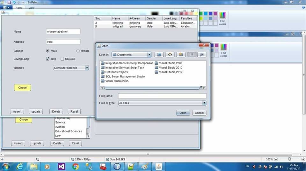Select table row with name kjhgkjhg
This screenshot has height=171, width=306.
[145, 23]
